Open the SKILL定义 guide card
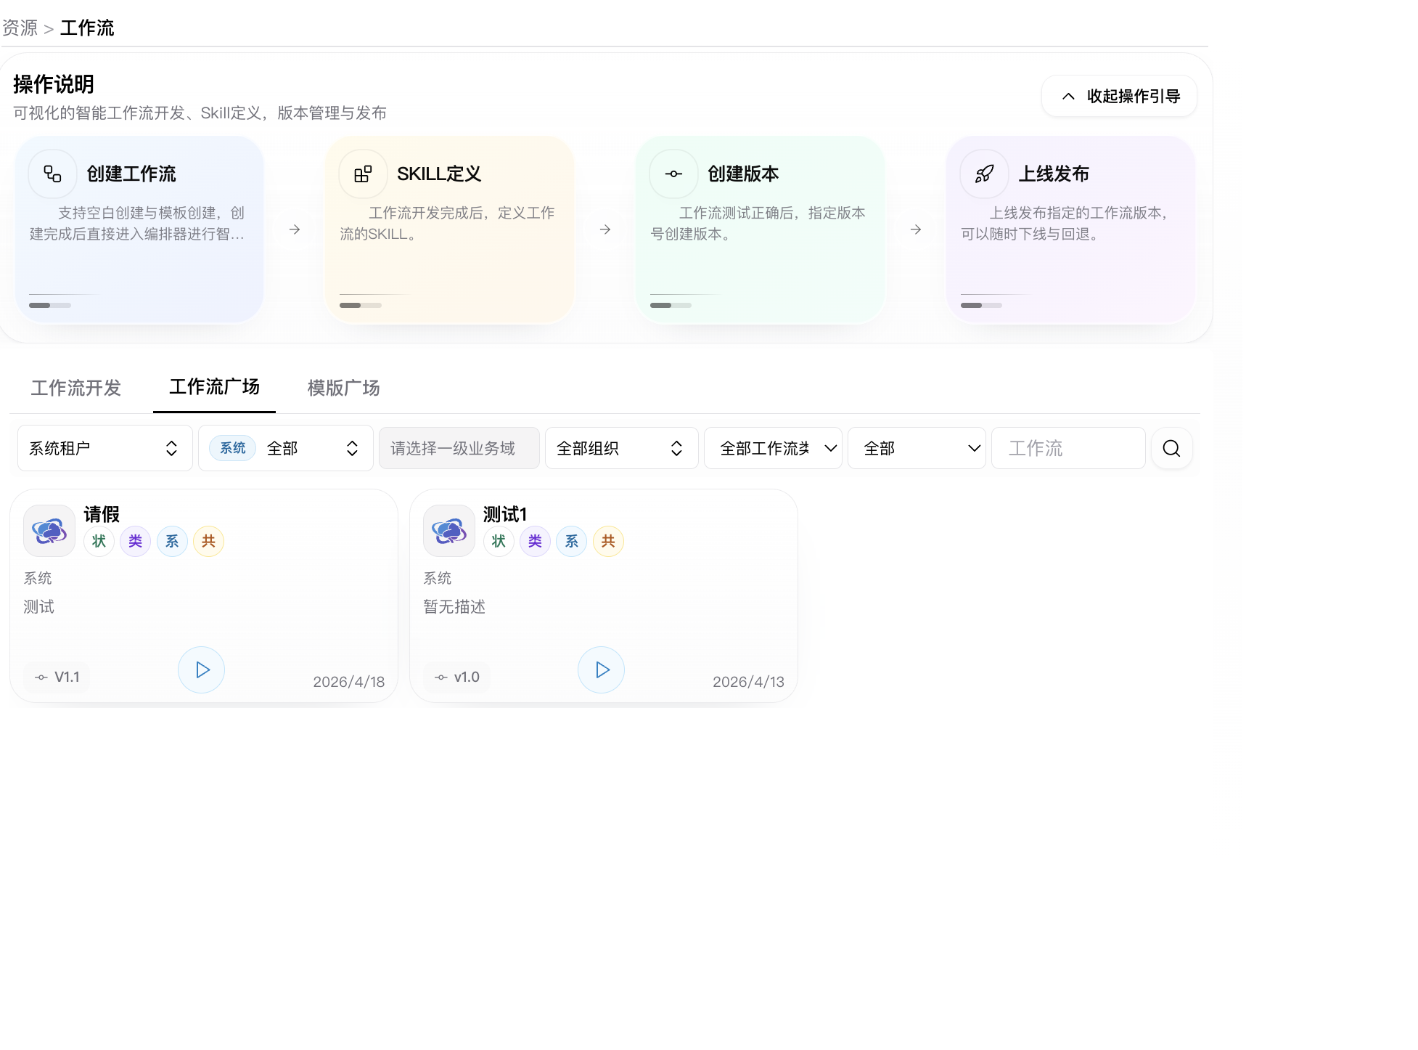1418x1050 pixels. (450, 229)
